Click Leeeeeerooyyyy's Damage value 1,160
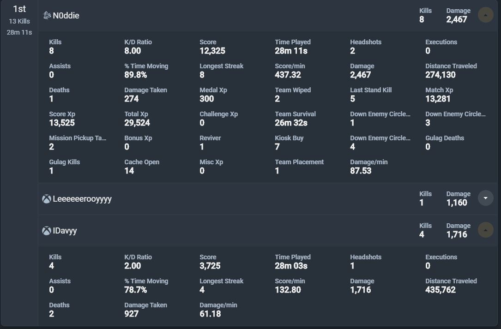Viewport: 501px width, 329px height. [x=457, y=203]
